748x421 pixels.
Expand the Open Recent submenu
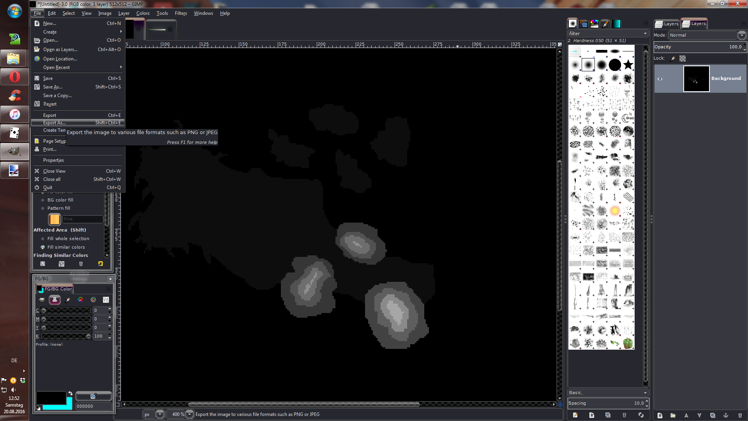point(78,67)
